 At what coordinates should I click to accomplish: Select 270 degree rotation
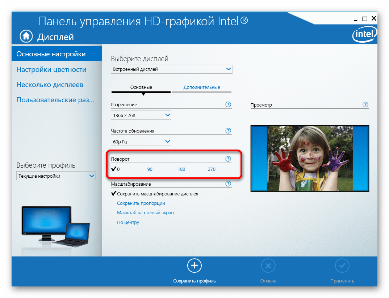tap(212, 169)
